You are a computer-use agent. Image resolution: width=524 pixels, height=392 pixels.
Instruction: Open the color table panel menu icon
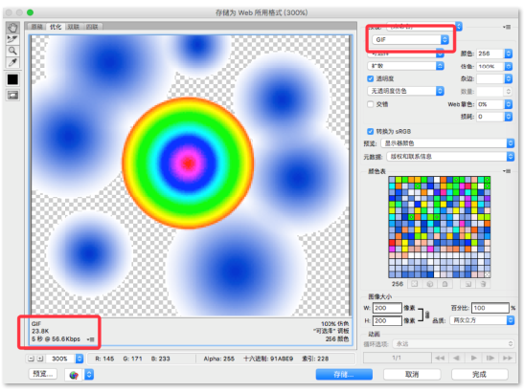point(507,171)
